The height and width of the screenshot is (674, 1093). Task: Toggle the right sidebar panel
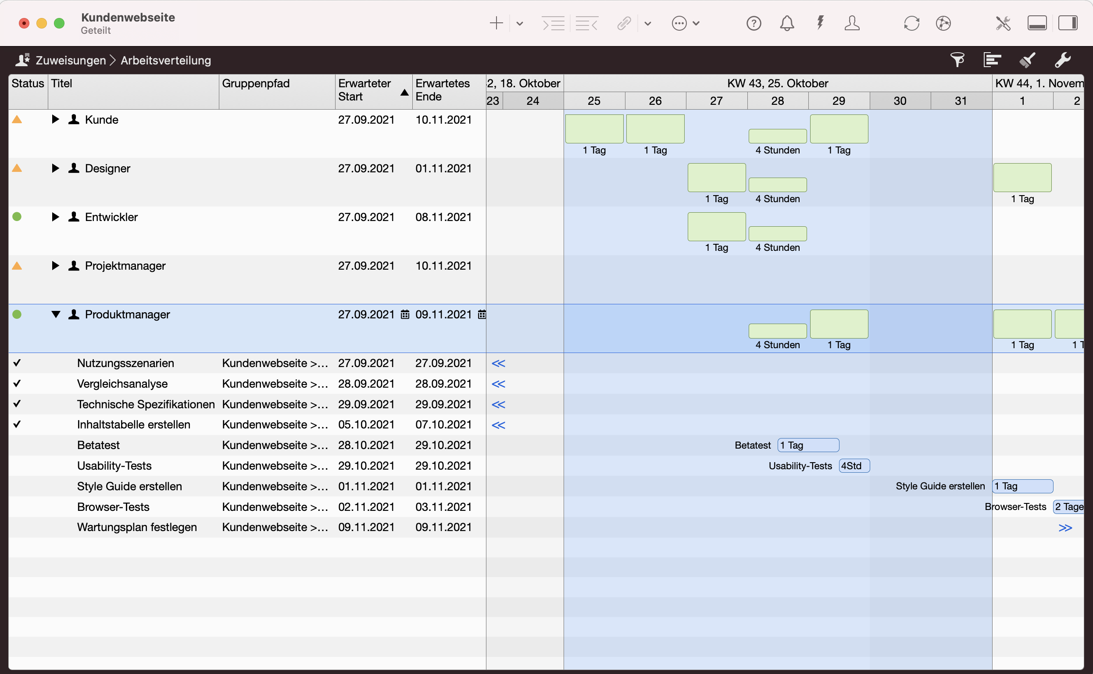tap(1068, 23)
